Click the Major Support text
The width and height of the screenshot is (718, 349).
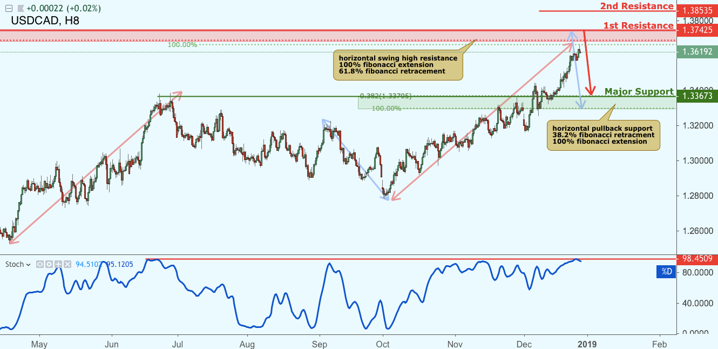click(x=639, y=91)
